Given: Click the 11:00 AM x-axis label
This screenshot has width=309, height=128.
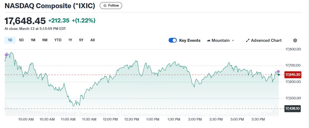Looking at the screenshot, I should coord(69,119).
